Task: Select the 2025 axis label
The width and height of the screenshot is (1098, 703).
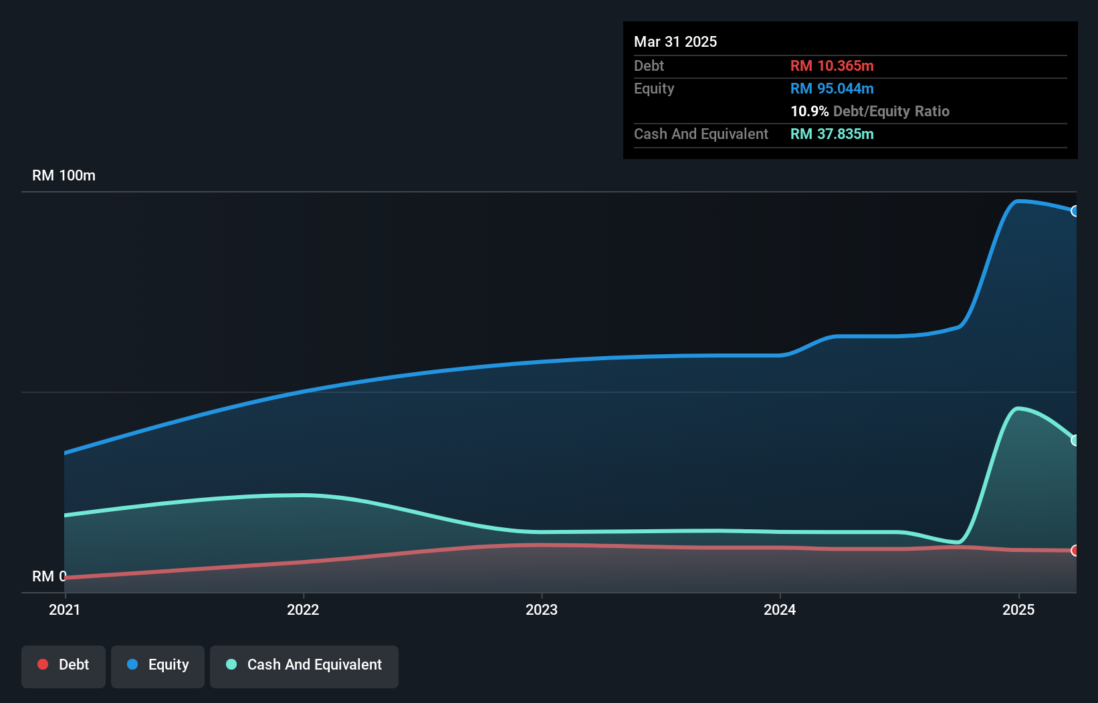Action: pyautogui.click(x=1018, y=609)
